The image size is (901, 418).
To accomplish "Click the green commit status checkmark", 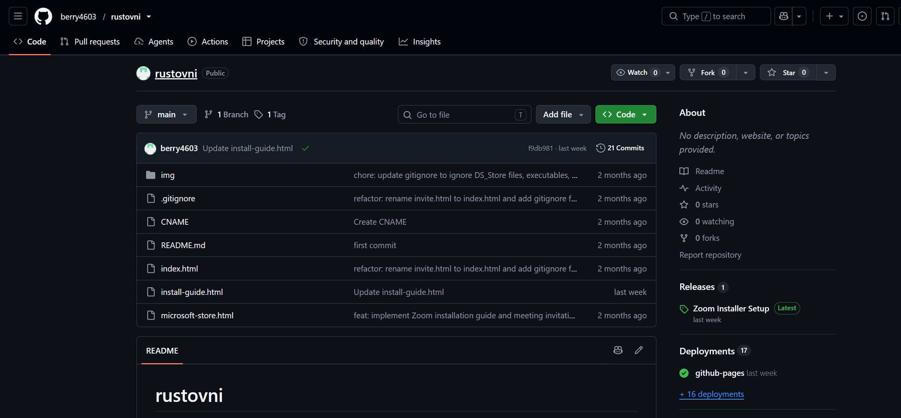I will (306, 148).
